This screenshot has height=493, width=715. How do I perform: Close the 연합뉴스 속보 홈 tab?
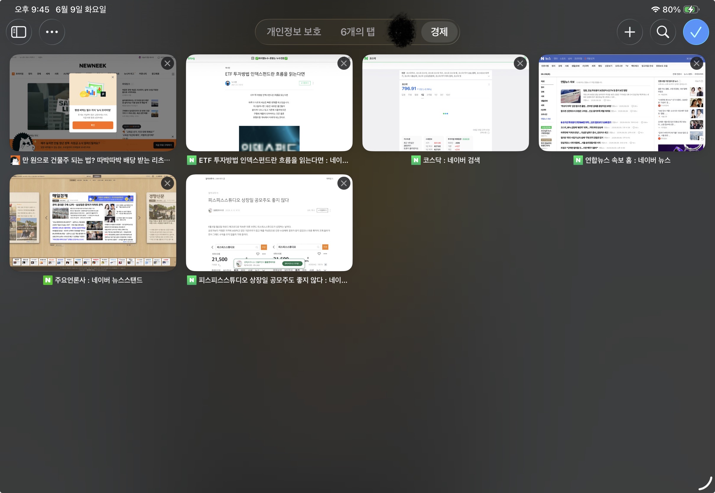point(696,64)
